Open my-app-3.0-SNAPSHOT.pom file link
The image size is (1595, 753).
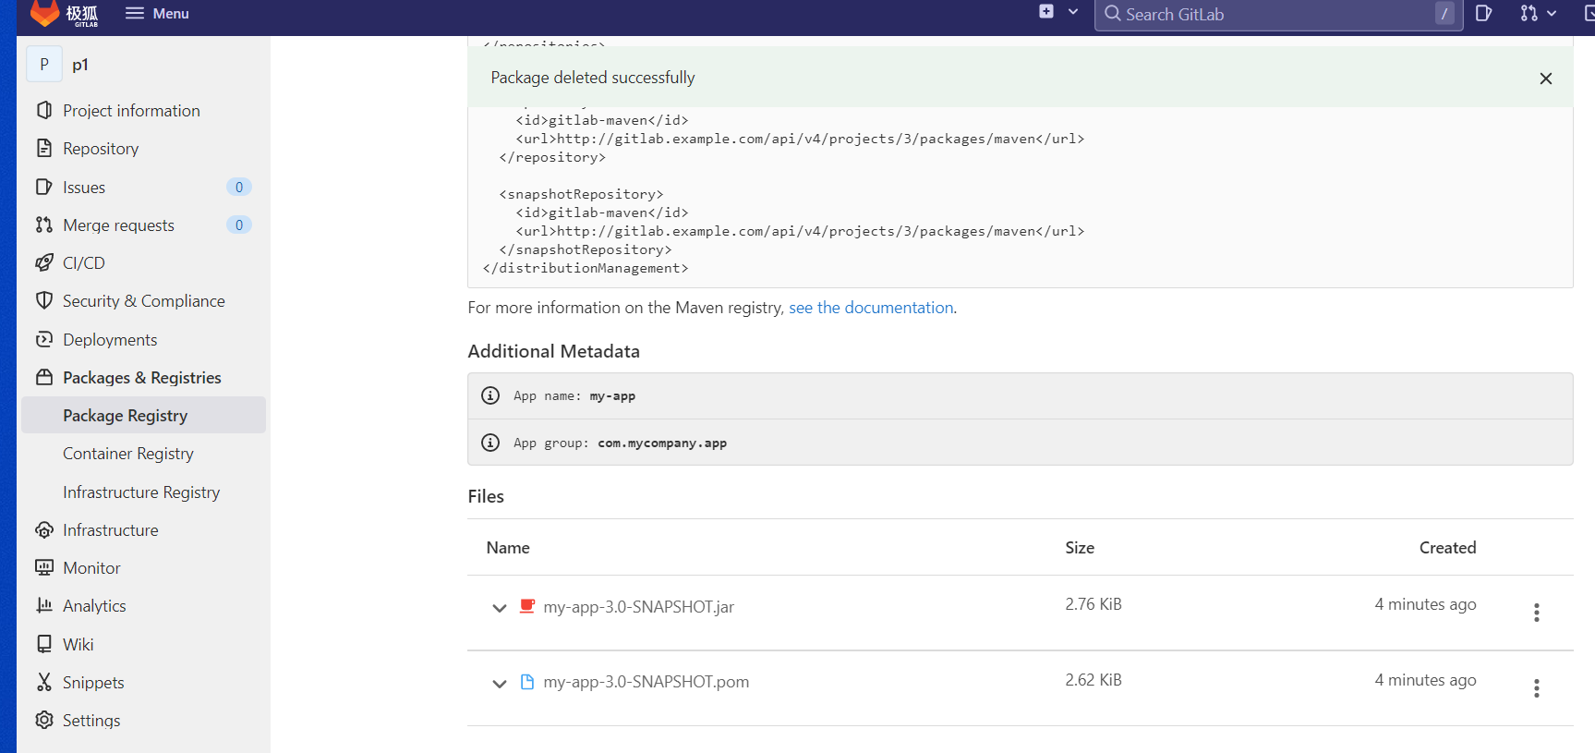click(646, 682)
